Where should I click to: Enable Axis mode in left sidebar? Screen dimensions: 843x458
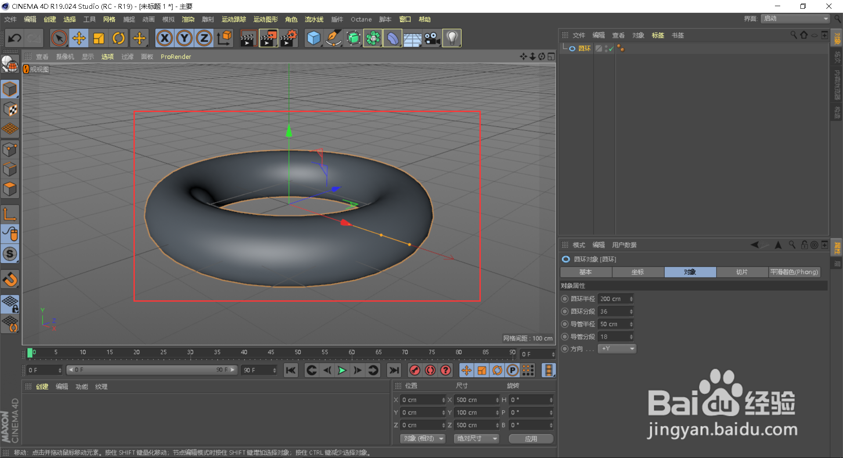10,214
